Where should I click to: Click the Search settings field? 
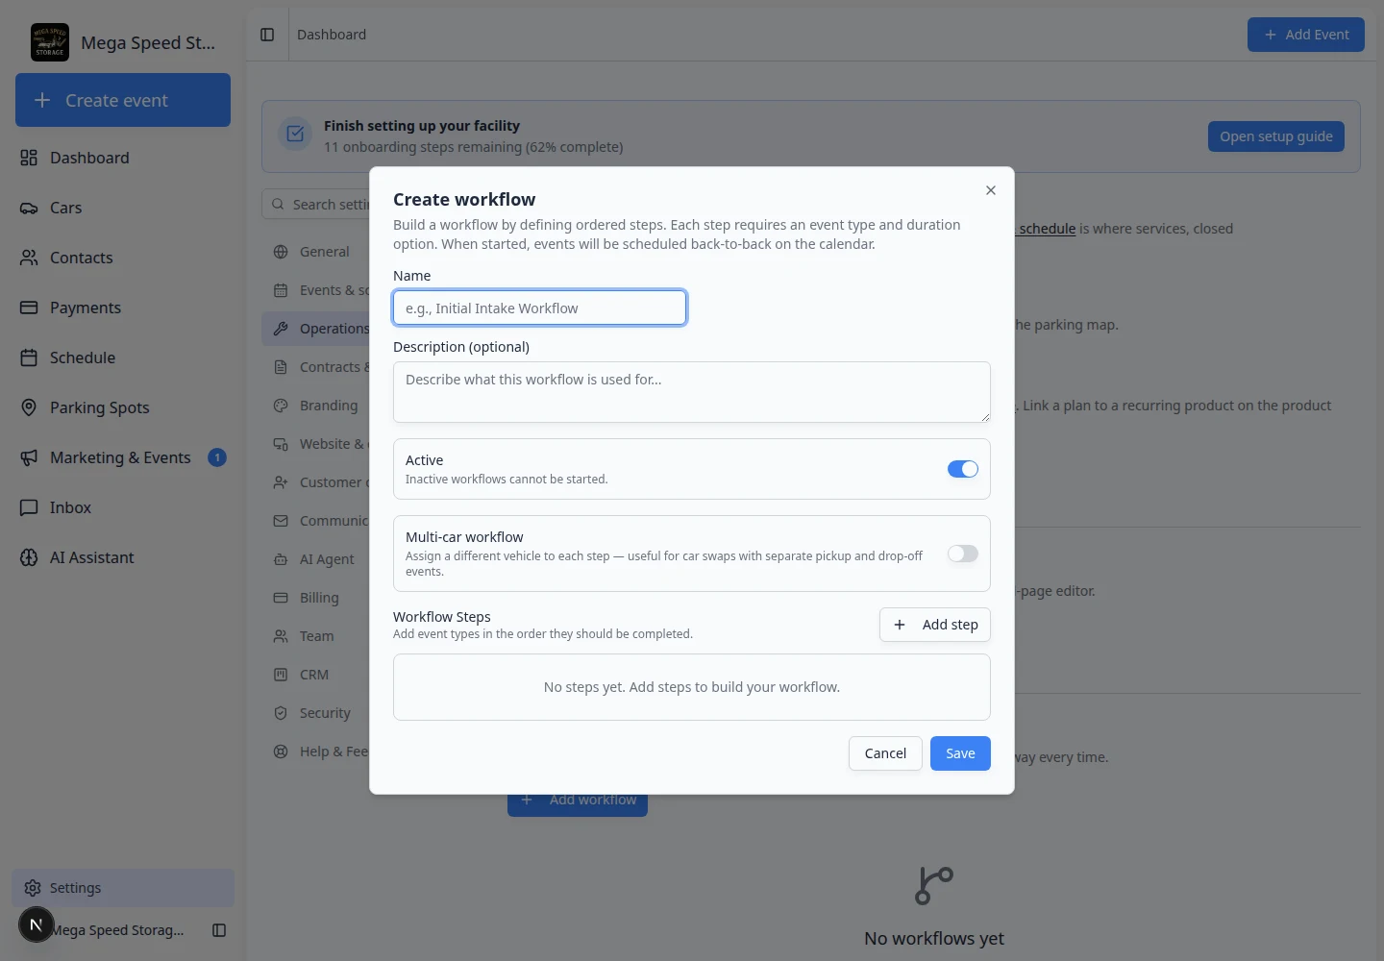pyautogui.click(x=316, y=204)
